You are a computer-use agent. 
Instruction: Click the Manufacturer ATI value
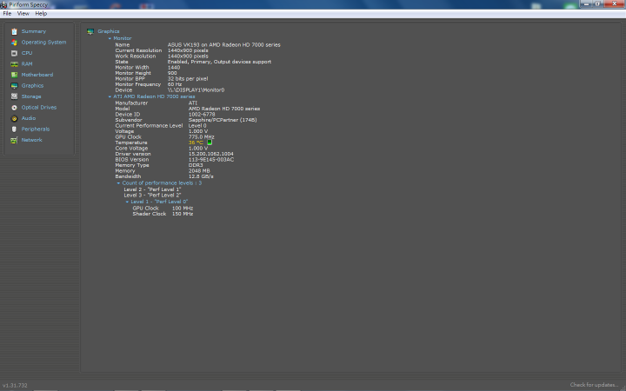193,103
